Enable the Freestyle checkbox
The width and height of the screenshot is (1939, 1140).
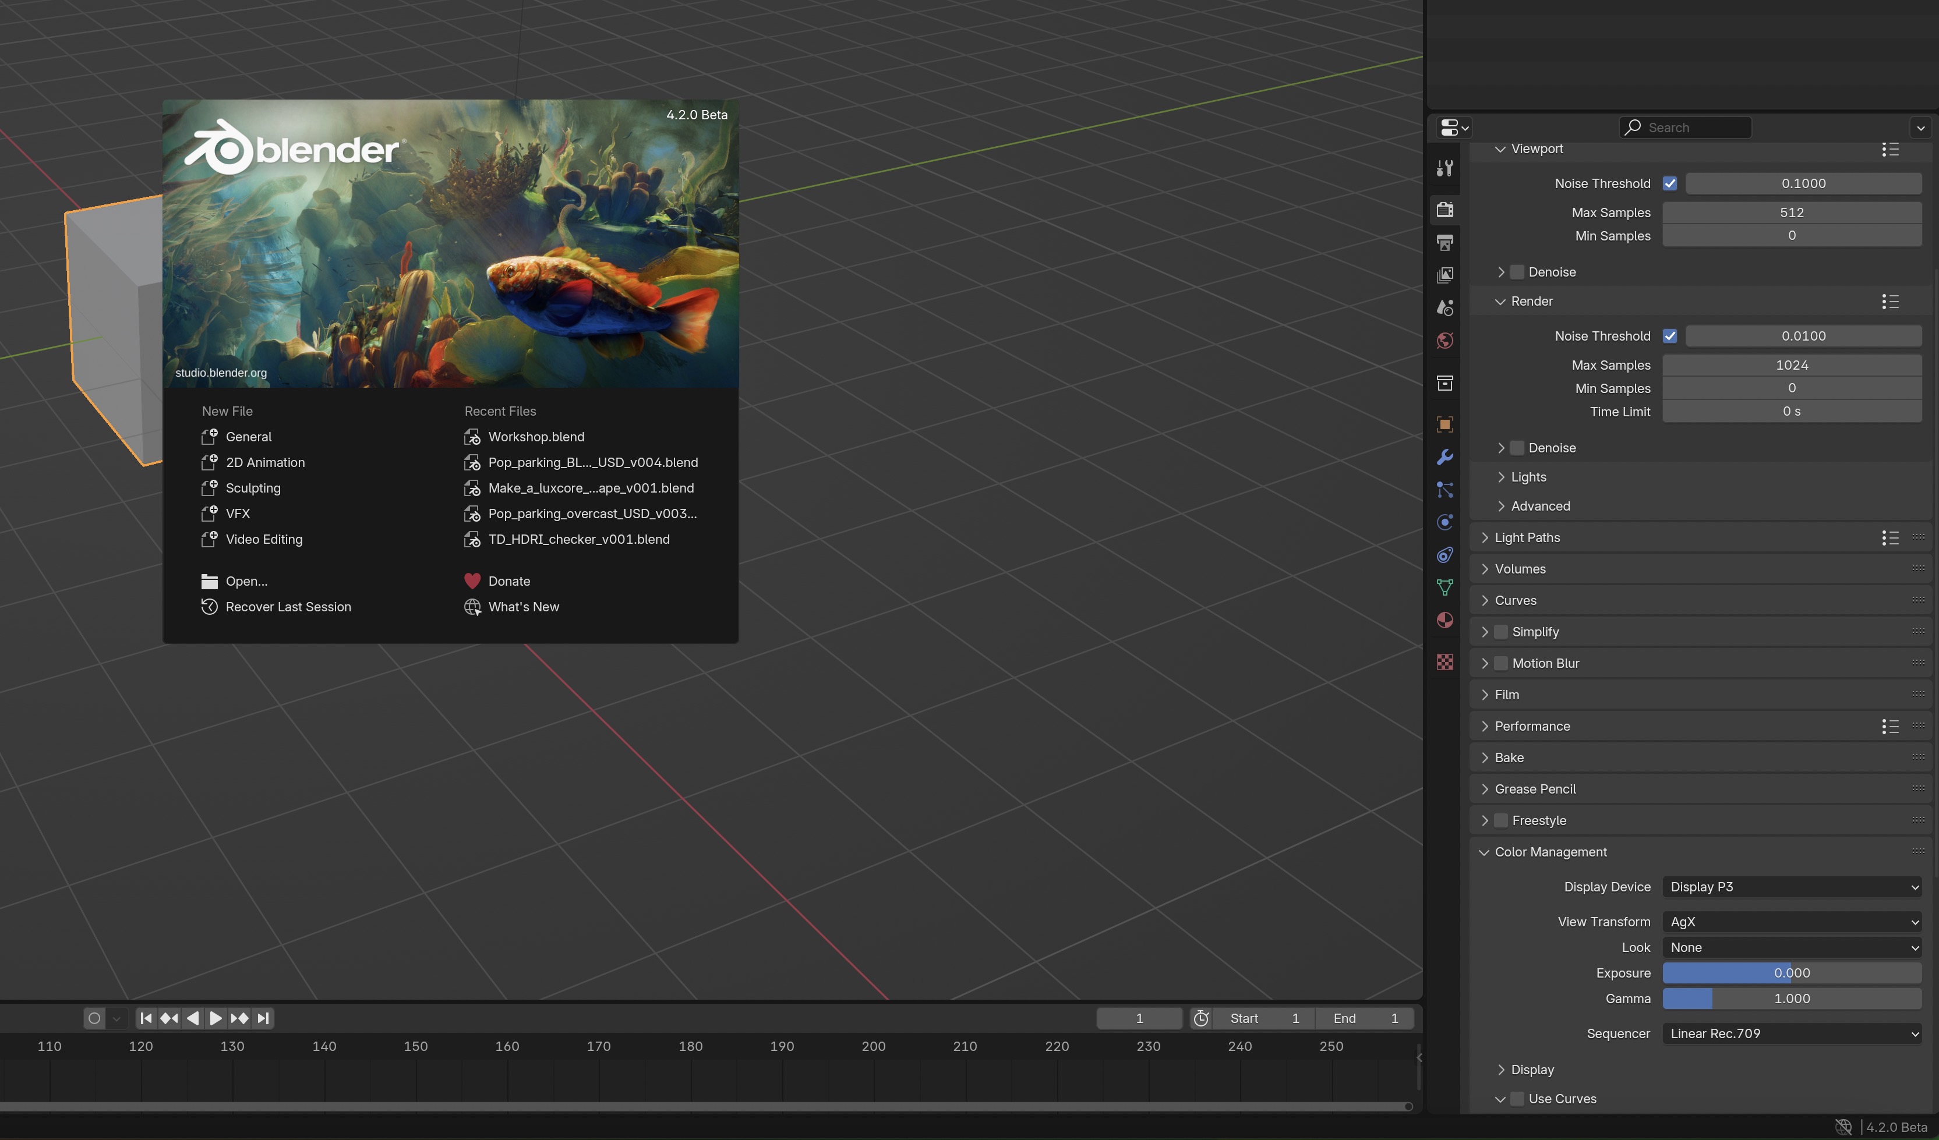tap(1500, 820)
